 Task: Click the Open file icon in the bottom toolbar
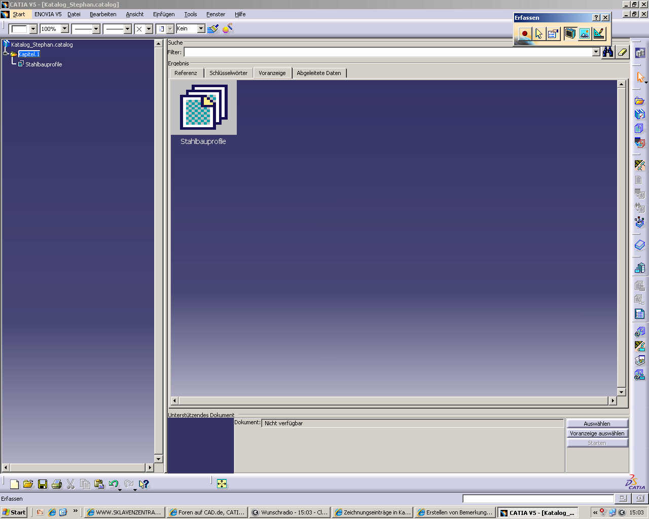(28, 484)
